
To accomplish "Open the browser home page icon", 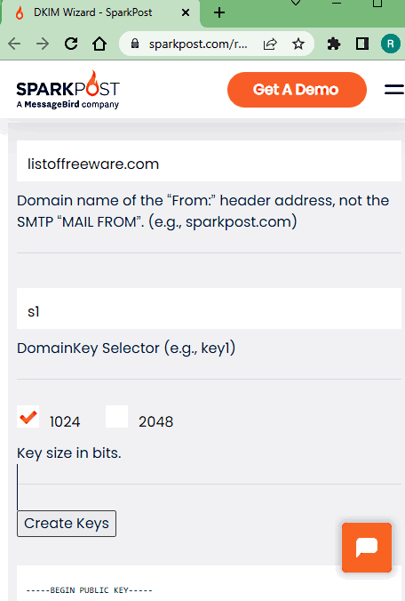I will 99,44.
